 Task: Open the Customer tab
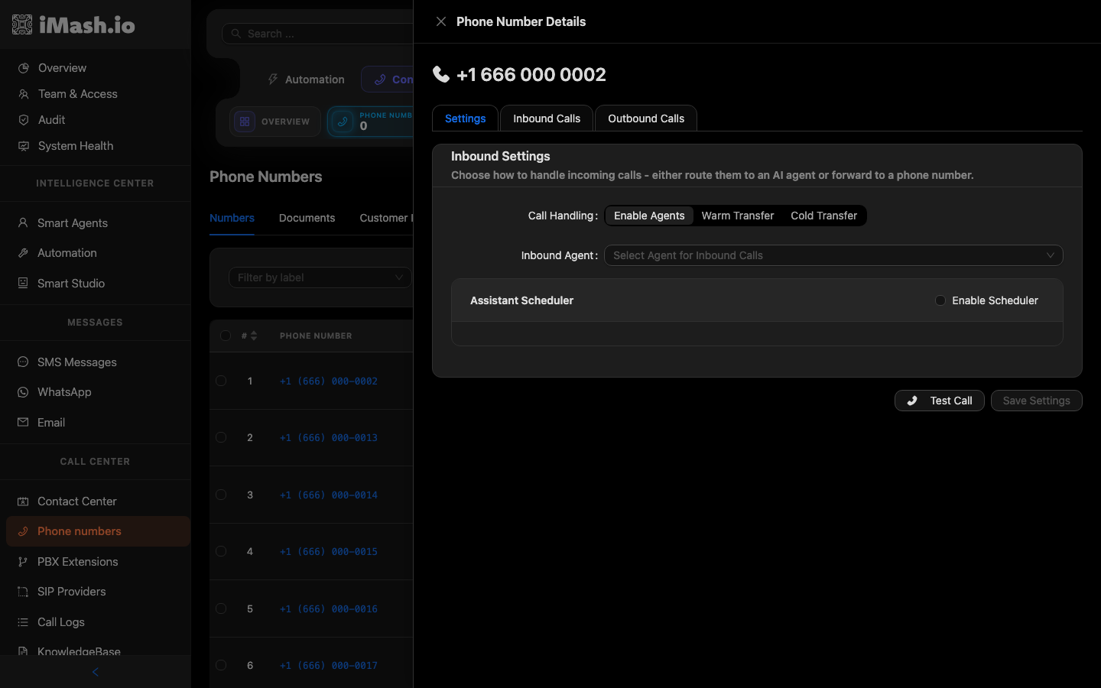386,218
